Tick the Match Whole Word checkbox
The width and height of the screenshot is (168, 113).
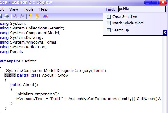click(x=109, y=23)
